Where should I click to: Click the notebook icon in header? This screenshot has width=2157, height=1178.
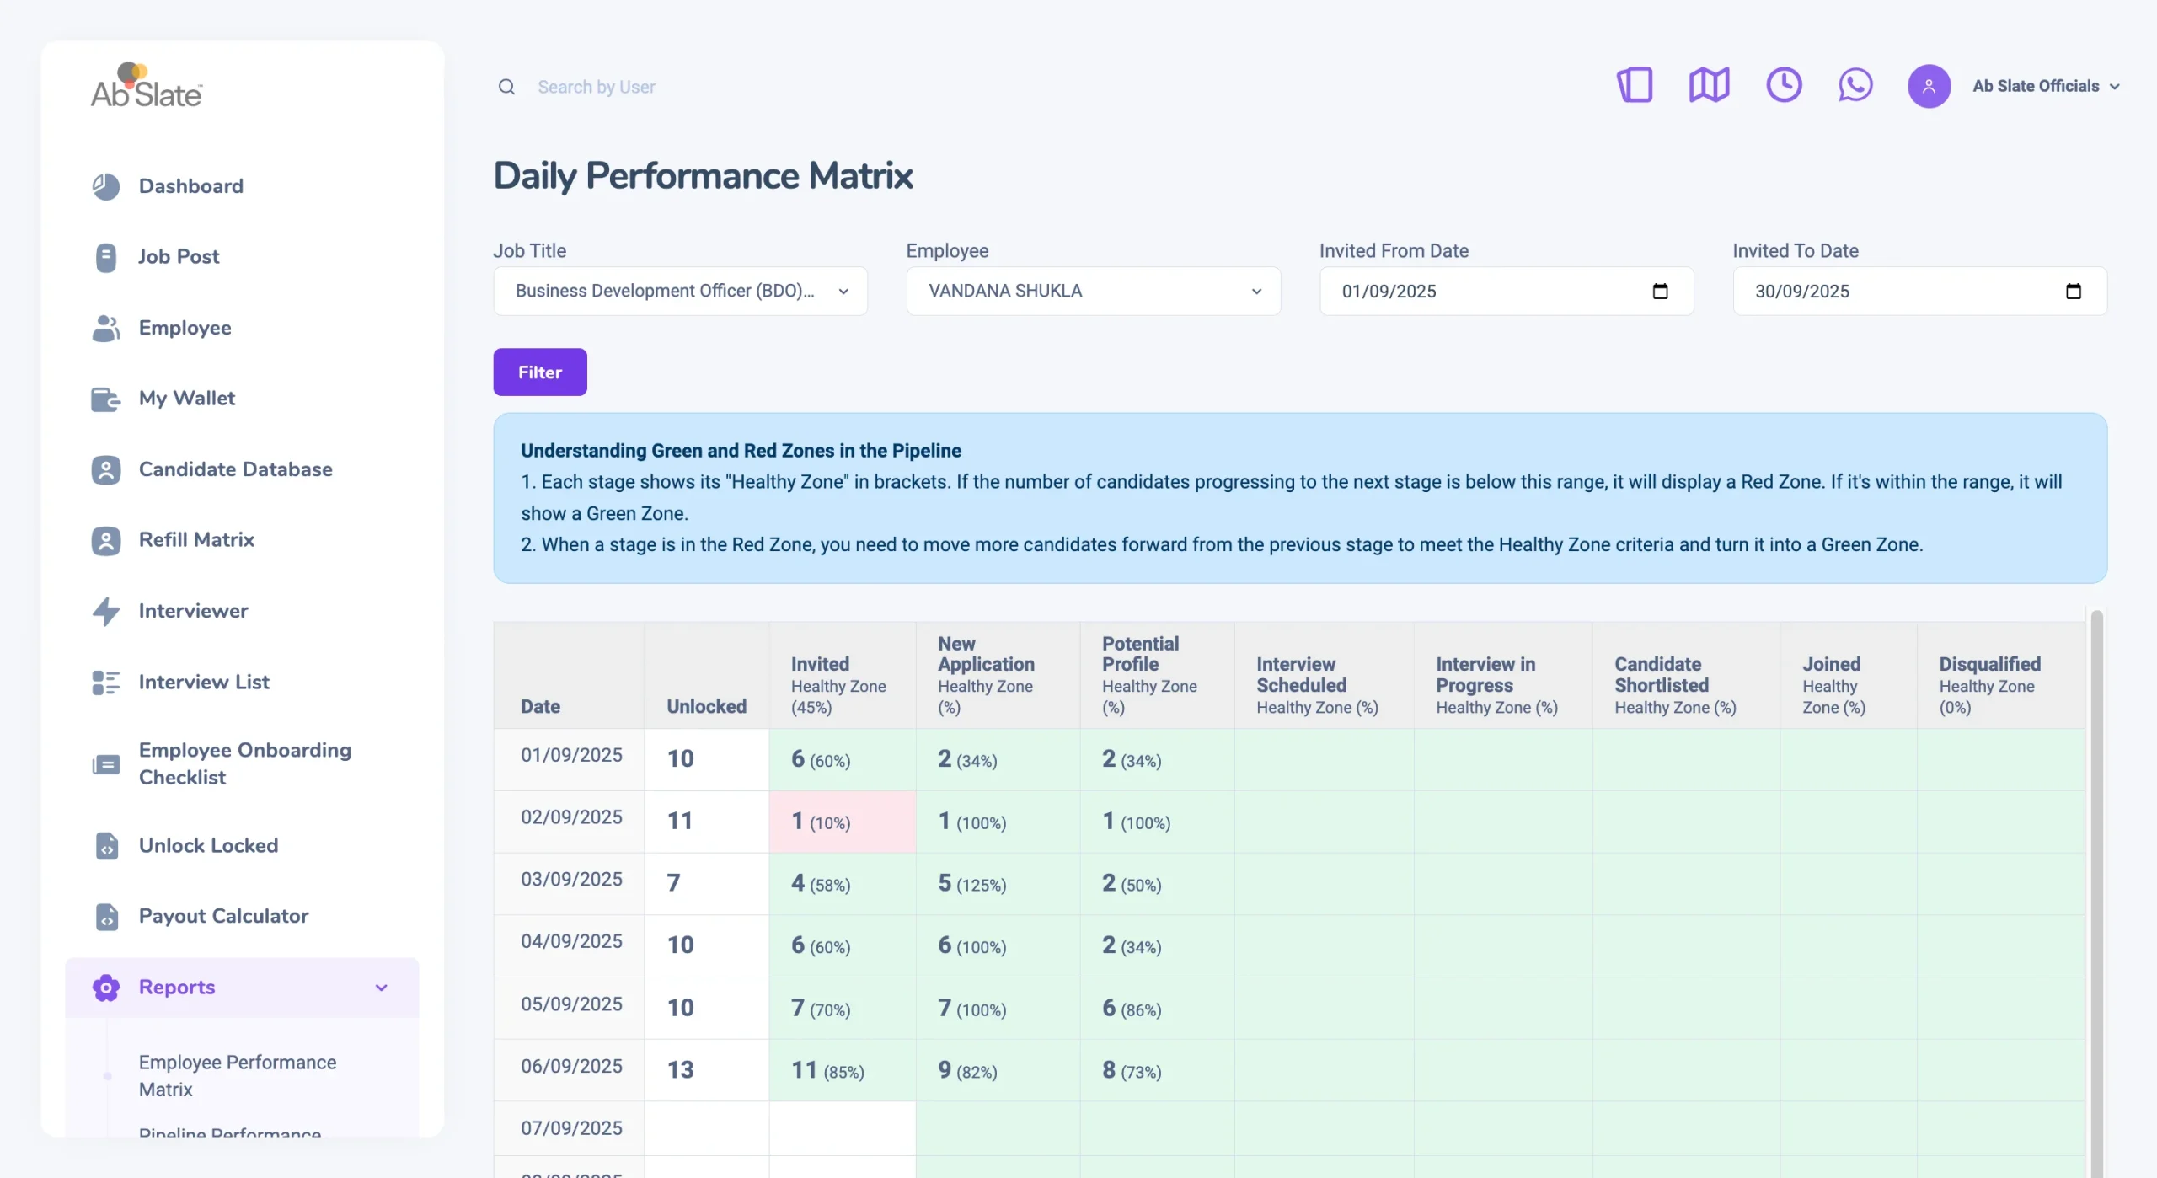pos(1635,86)
